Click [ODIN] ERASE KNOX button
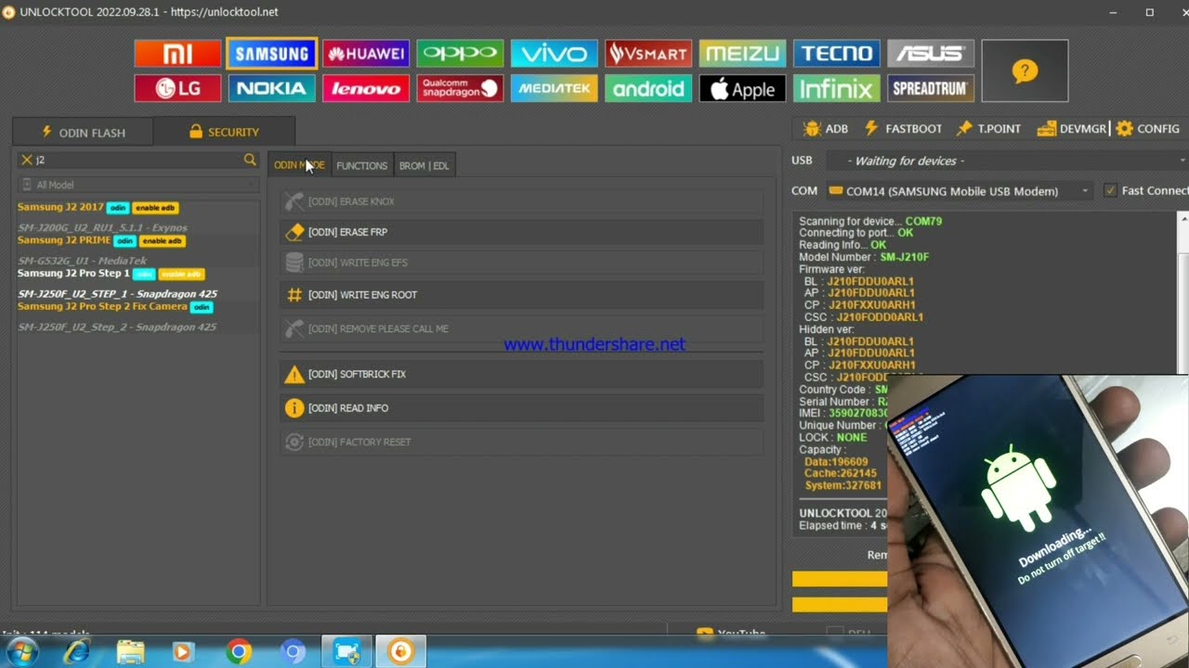Viewport: 1189px width, 668px height. pos(521,201)
